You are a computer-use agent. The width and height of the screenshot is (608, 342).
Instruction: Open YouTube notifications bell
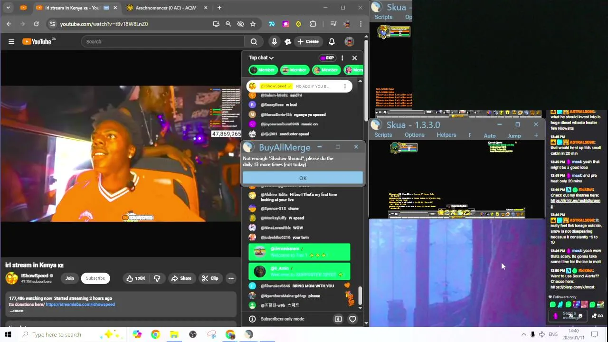point(332,41)
